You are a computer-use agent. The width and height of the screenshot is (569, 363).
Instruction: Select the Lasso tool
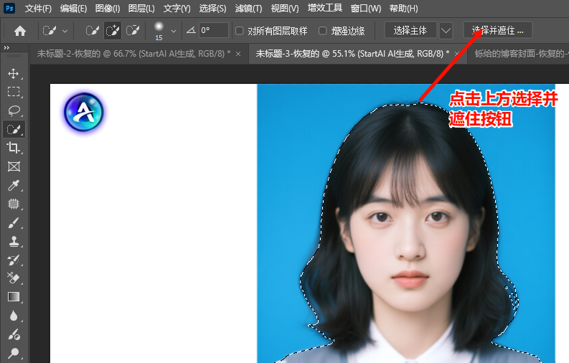pyautogui.click(x=14, y=110)
